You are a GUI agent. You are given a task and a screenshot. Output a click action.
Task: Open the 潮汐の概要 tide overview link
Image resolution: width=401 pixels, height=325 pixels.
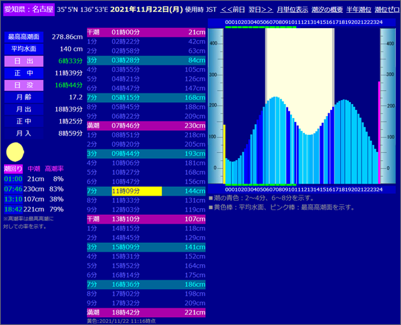coord(327,10)
